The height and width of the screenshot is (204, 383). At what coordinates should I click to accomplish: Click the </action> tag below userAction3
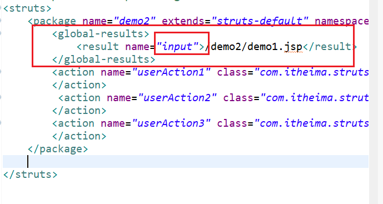[x=79, y=136]
